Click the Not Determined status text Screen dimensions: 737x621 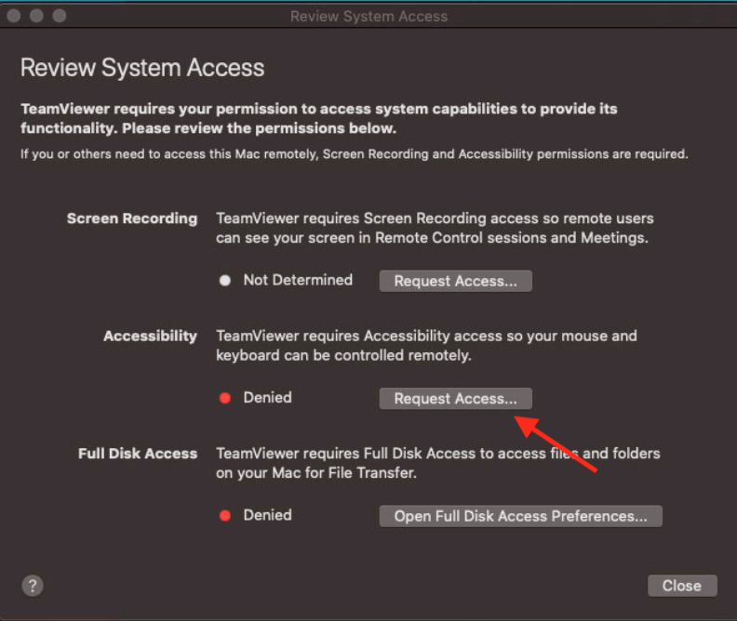point(298,280)
